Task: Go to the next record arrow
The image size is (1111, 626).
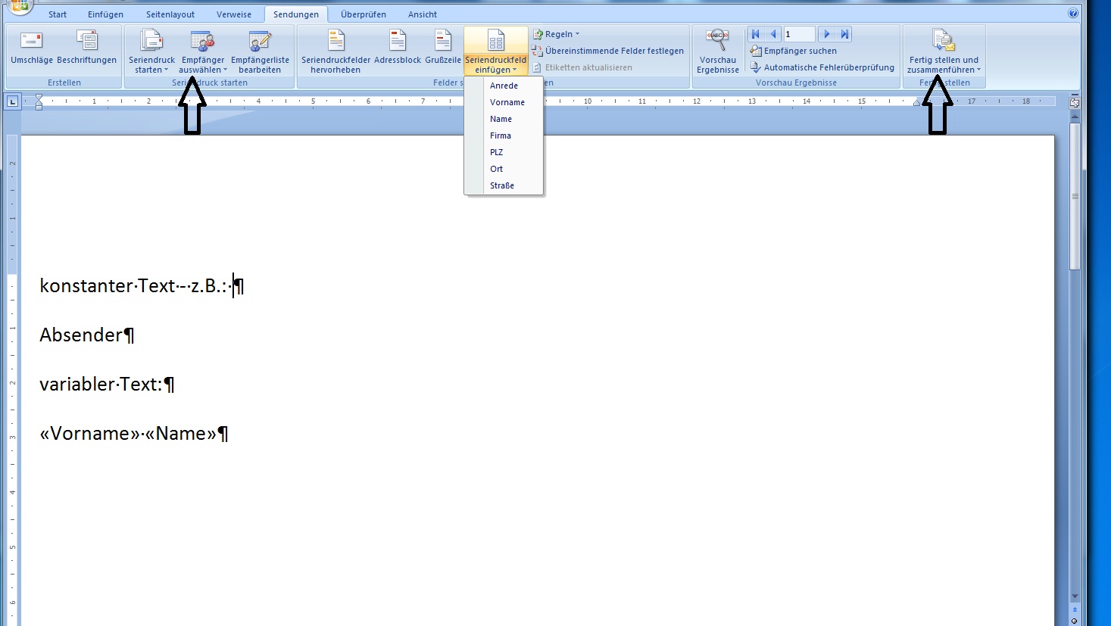Action: point(827,34)
